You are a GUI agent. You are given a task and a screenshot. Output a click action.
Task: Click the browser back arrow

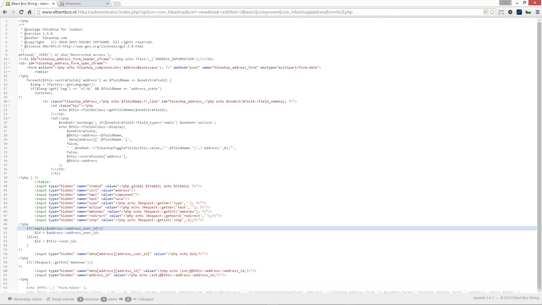point(5,12)
